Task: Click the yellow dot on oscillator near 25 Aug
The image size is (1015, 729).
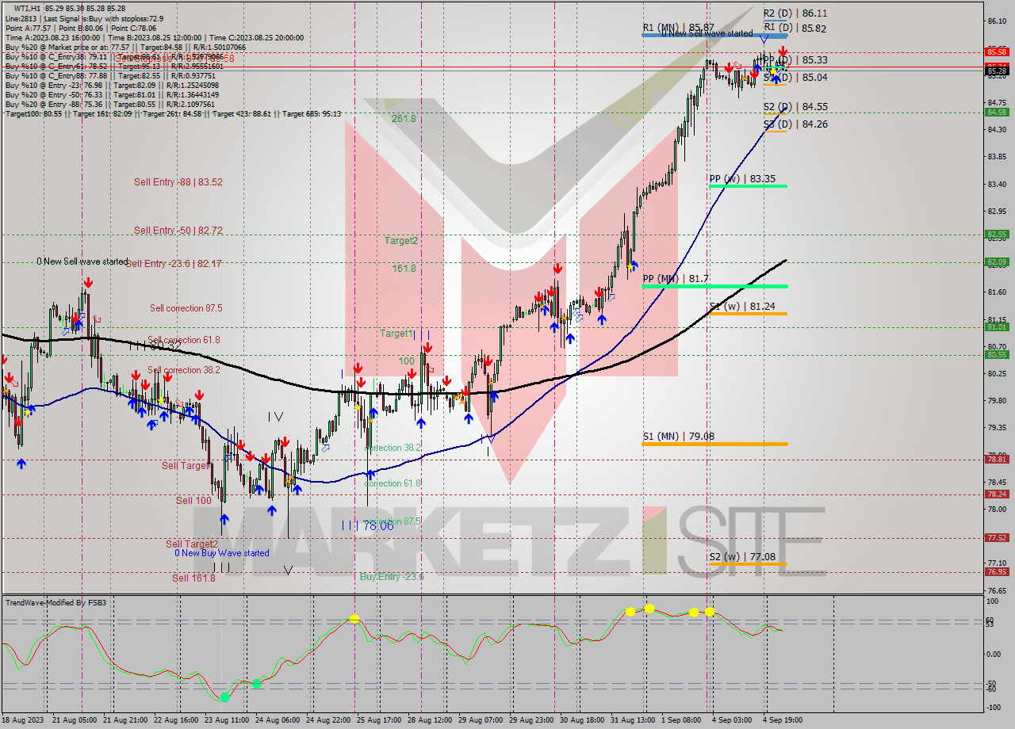Action: pyautogui.click(x=354, y=618)
